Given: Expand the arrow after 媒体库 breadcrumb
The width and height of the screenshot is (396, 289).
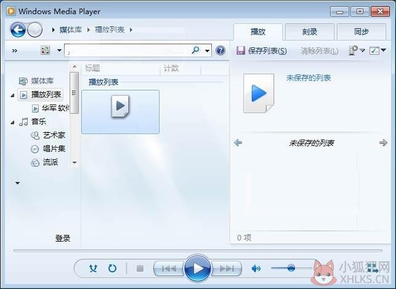Looking at the screenshot, I should click(89, 30).
